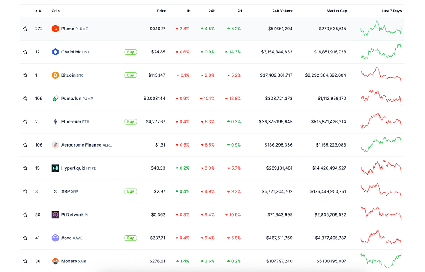Click the Aerodrome Finance logo
The width and height of the screenshot is (425, 272).
pyautogui.click(x=55, y=145)
